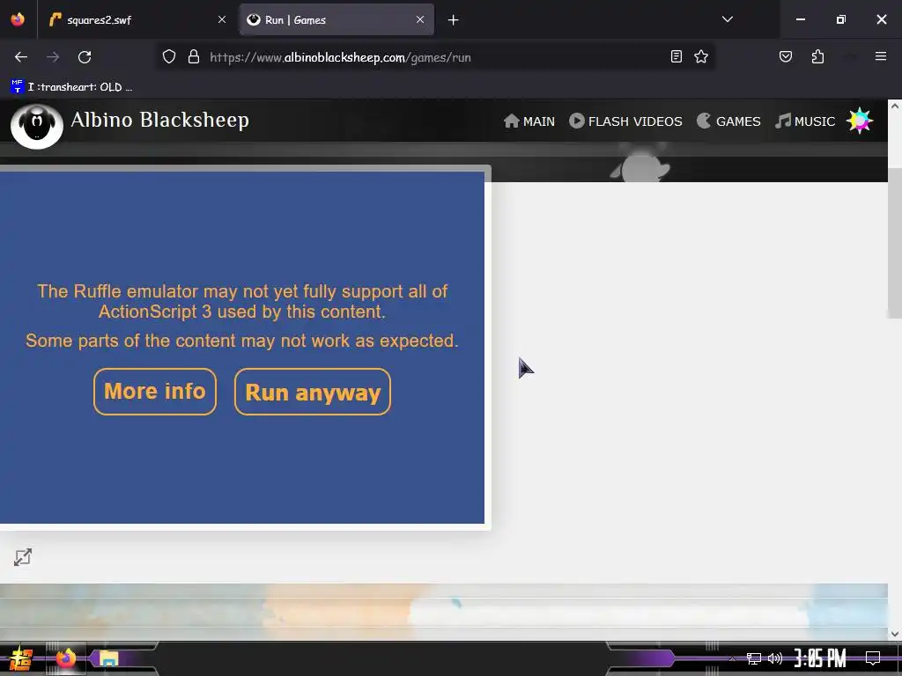Image resolution: width=902 pixels, height=676 pixels.
Task: Open File Explorer from taskbar
Action: (108, 658)
